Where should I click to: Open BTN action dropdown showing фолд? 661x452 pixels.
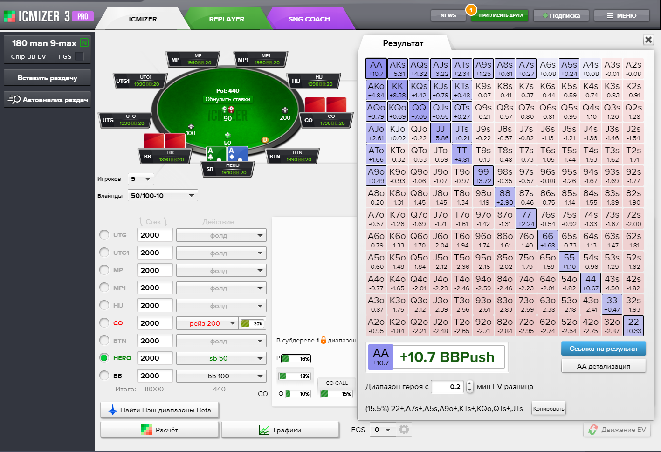pyautogui.click(x=221, y=341)
